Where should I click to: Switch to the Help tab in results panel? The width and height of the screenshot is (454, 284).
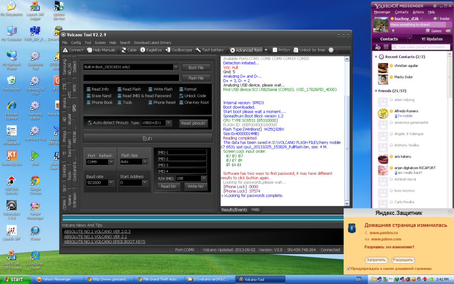[x=255, y=209]
